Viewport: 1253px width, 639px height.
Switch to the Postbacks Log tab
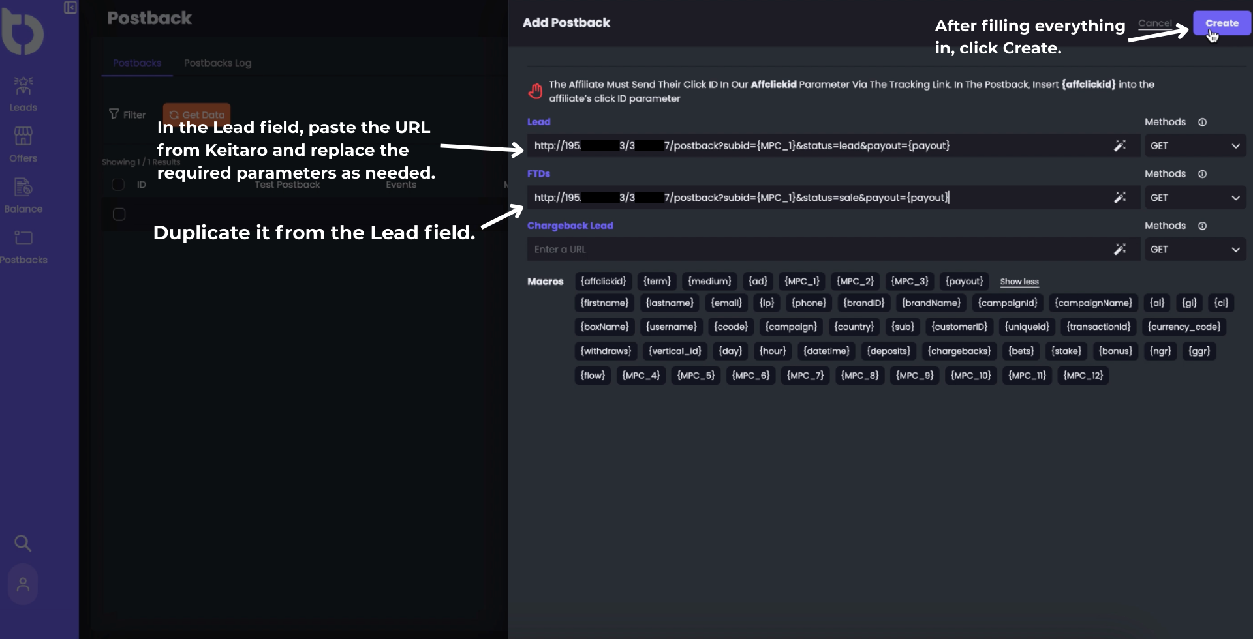tap(217, 63)
